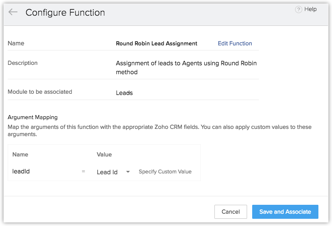This screenshot has height=226, width=332.
Task: Click the Help question mark icon
Action: 298,9
